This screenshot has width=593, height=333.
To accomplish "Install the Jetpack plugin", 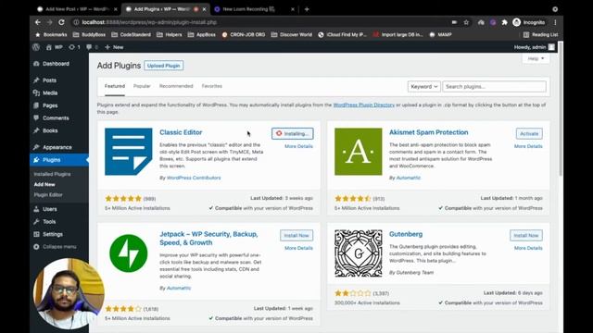I will [296, 236].
